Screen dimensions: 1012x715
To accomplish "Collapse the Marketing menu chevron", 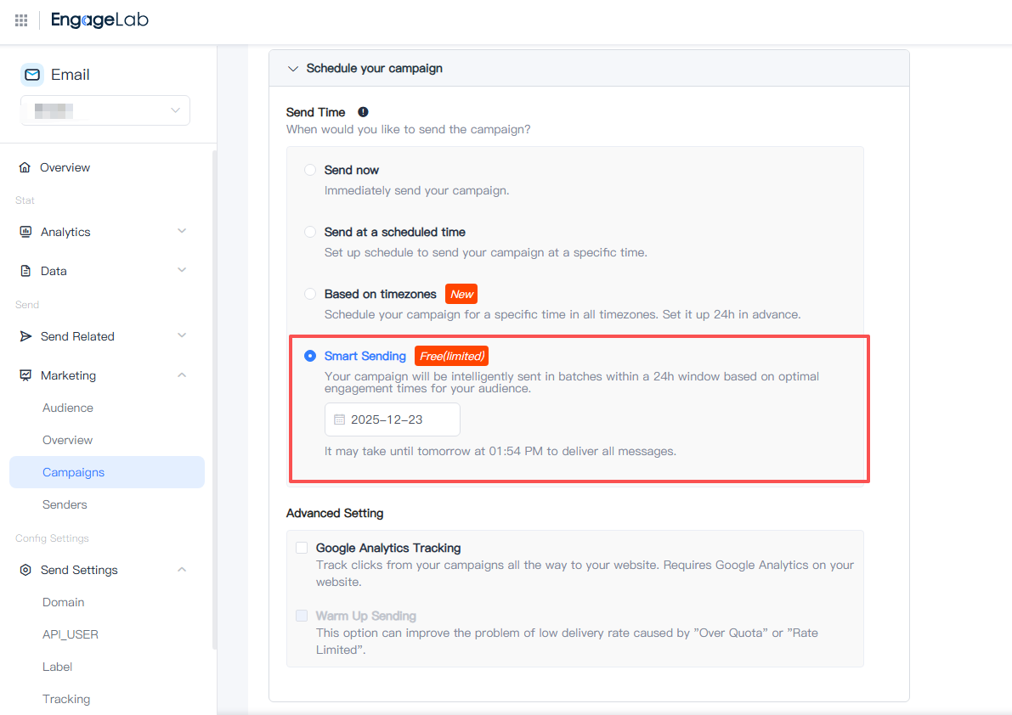I will pyautogui.click(x=182, y=375).
